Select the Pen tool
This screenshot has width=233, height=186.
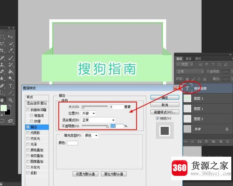point(2,86)
